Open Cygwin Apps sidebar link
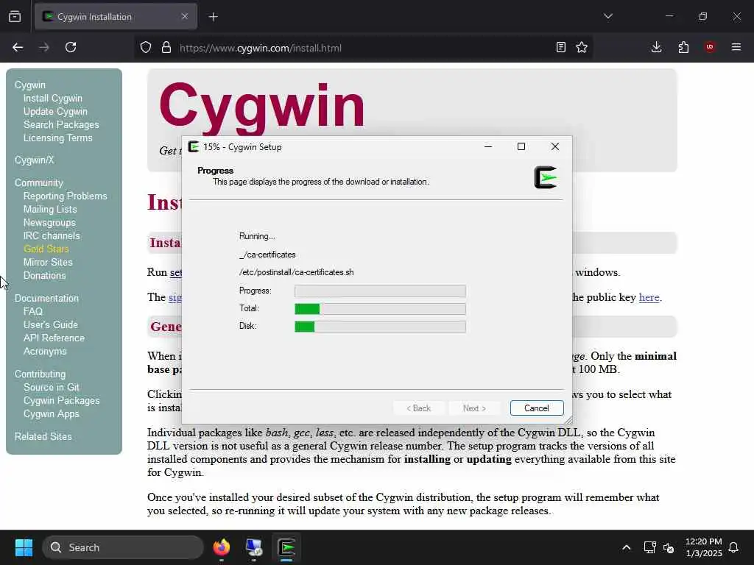 pos(52,413)
